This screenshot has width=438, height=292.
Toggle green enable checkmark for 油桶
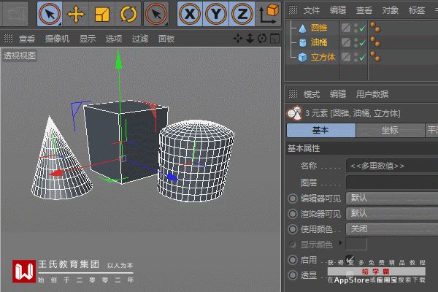pyautogui.click(x=363, y=42)
